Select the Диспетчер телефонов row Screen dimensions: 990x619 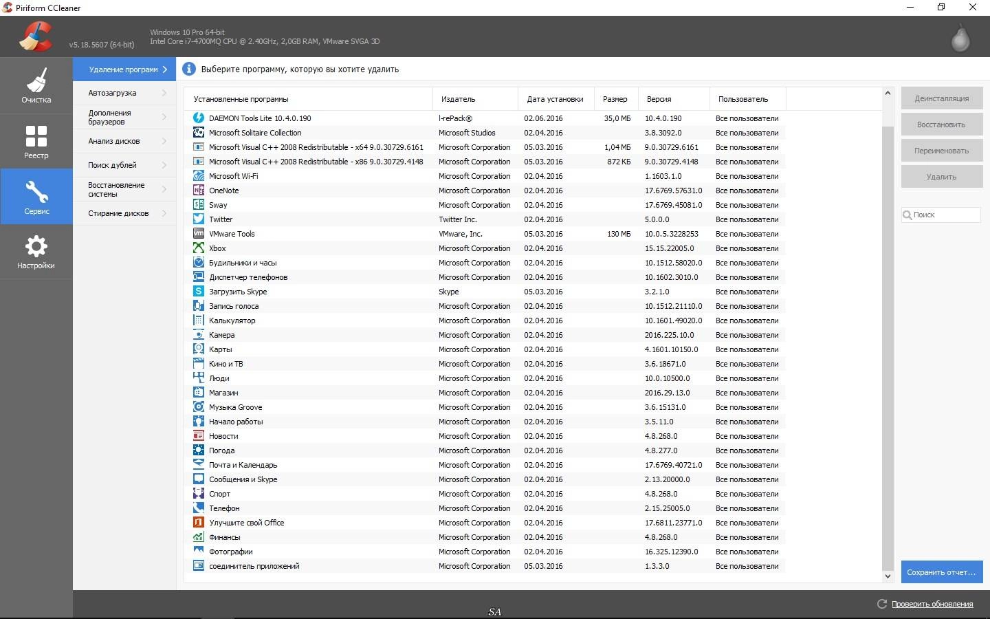[485, 277]
